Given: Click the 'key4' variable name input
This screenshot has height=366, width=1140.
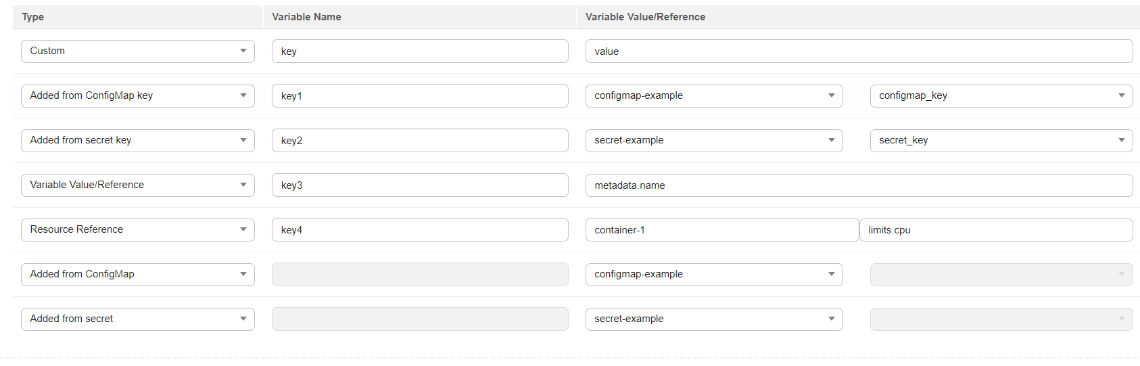Looking at the screenshot, I should coord(419,230).
